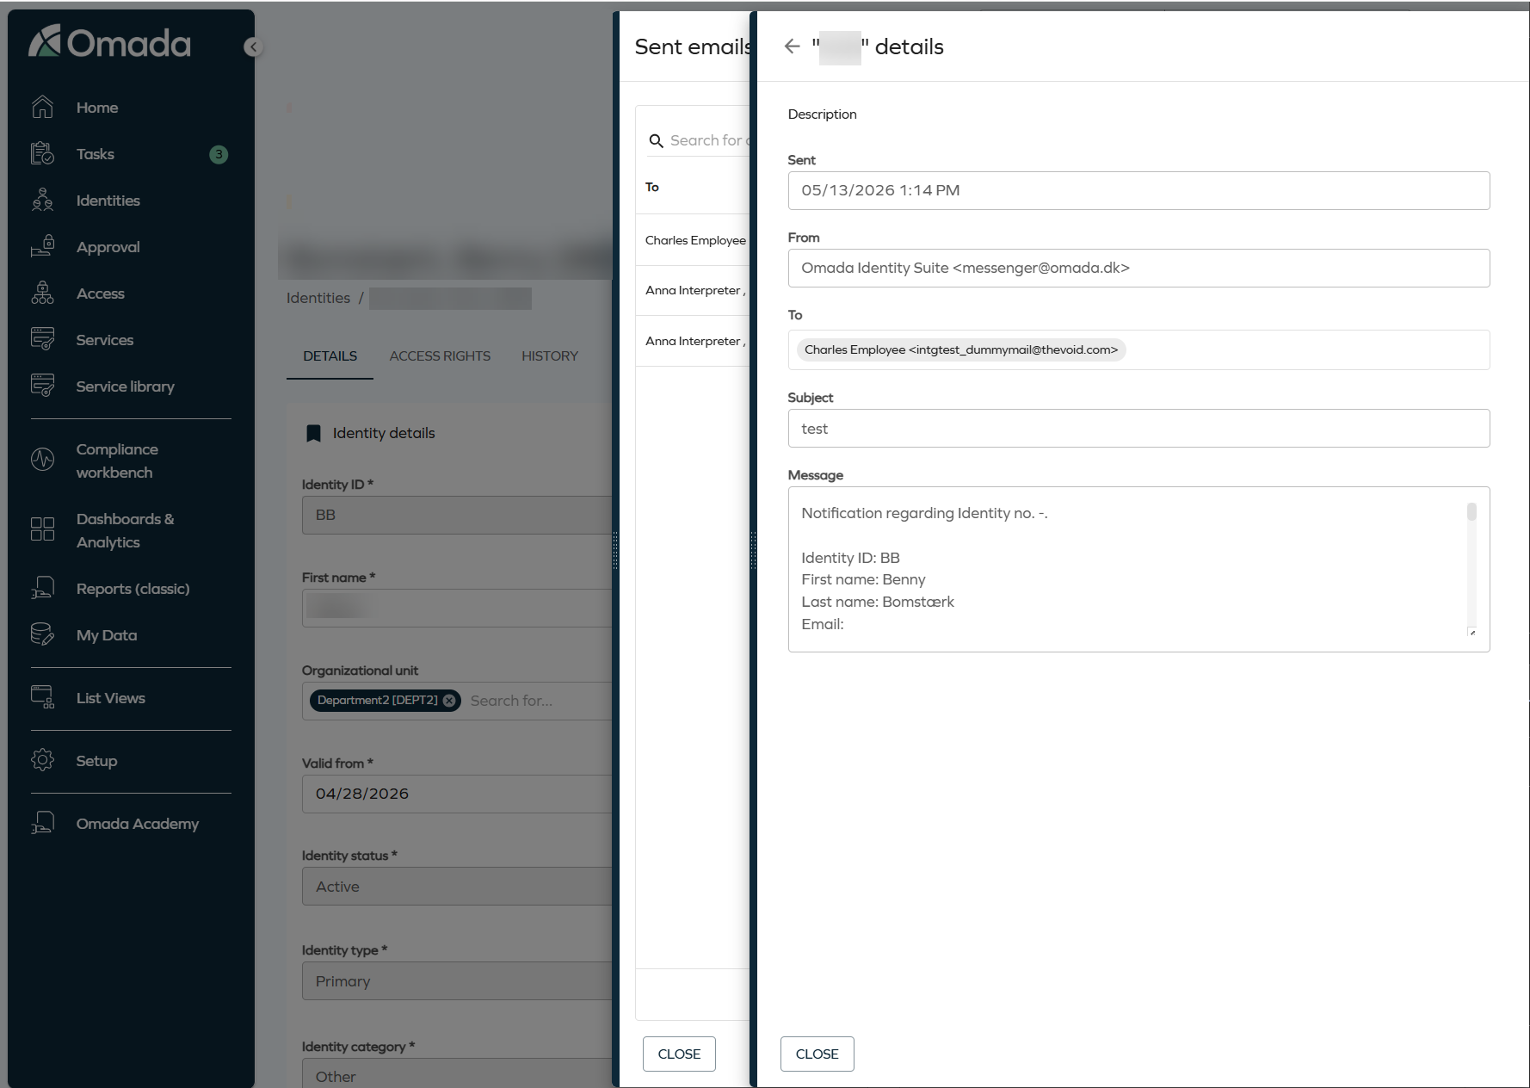Go back using the details arrow
This screenshot has height=1088, width=1530.
(x=793, y=46)
